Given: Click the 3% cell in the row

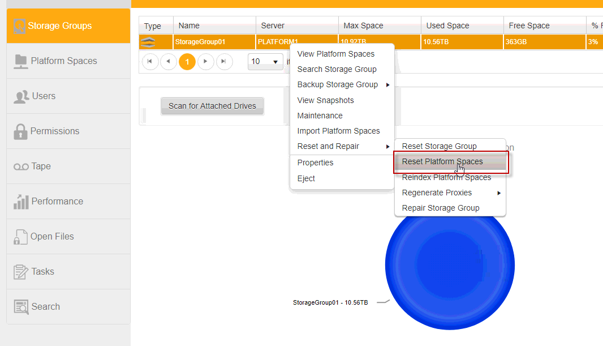Looking at the screenshot, I should click(x=595, y=42).
